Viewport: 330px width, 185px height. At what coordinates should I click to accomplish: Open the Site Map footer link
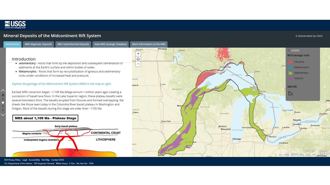46,160
